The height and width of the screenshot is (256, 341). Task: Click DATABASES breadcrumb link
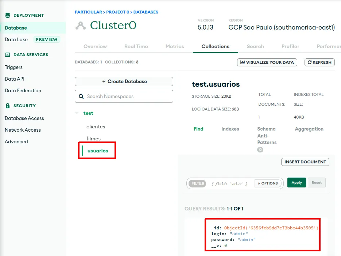(x=146, y=12)
